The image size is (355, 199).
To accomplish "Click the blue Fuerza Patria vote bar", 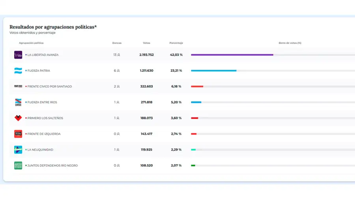I will point(213,71).
